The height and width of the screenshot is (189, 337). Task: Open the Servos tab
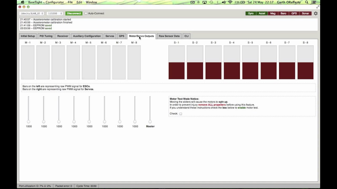[x=110, y=36]
